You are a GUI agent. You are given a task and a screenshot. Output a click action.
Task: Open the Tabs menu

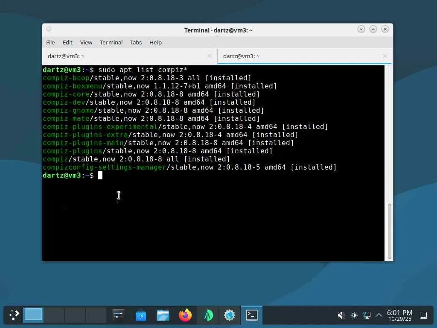point(136,42)
